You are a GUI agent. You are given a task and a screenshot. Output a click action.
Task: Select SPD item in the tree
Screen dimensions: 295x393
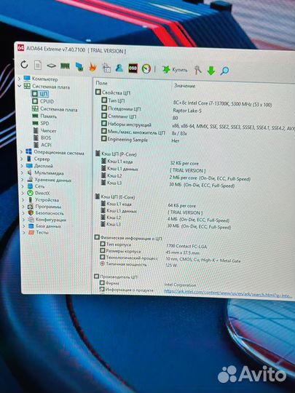pyautogui.click(x=41, y=123)
